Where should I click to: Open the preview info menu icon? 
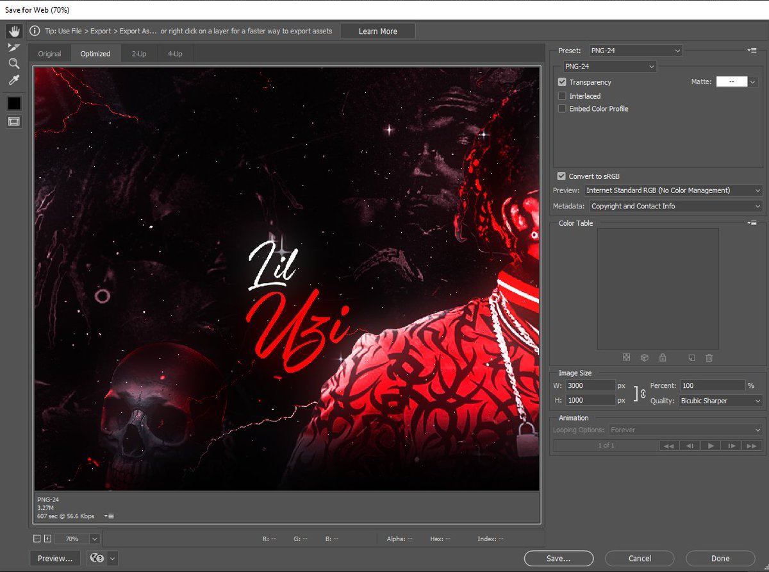pyautogui.click(x=110, y=516)
